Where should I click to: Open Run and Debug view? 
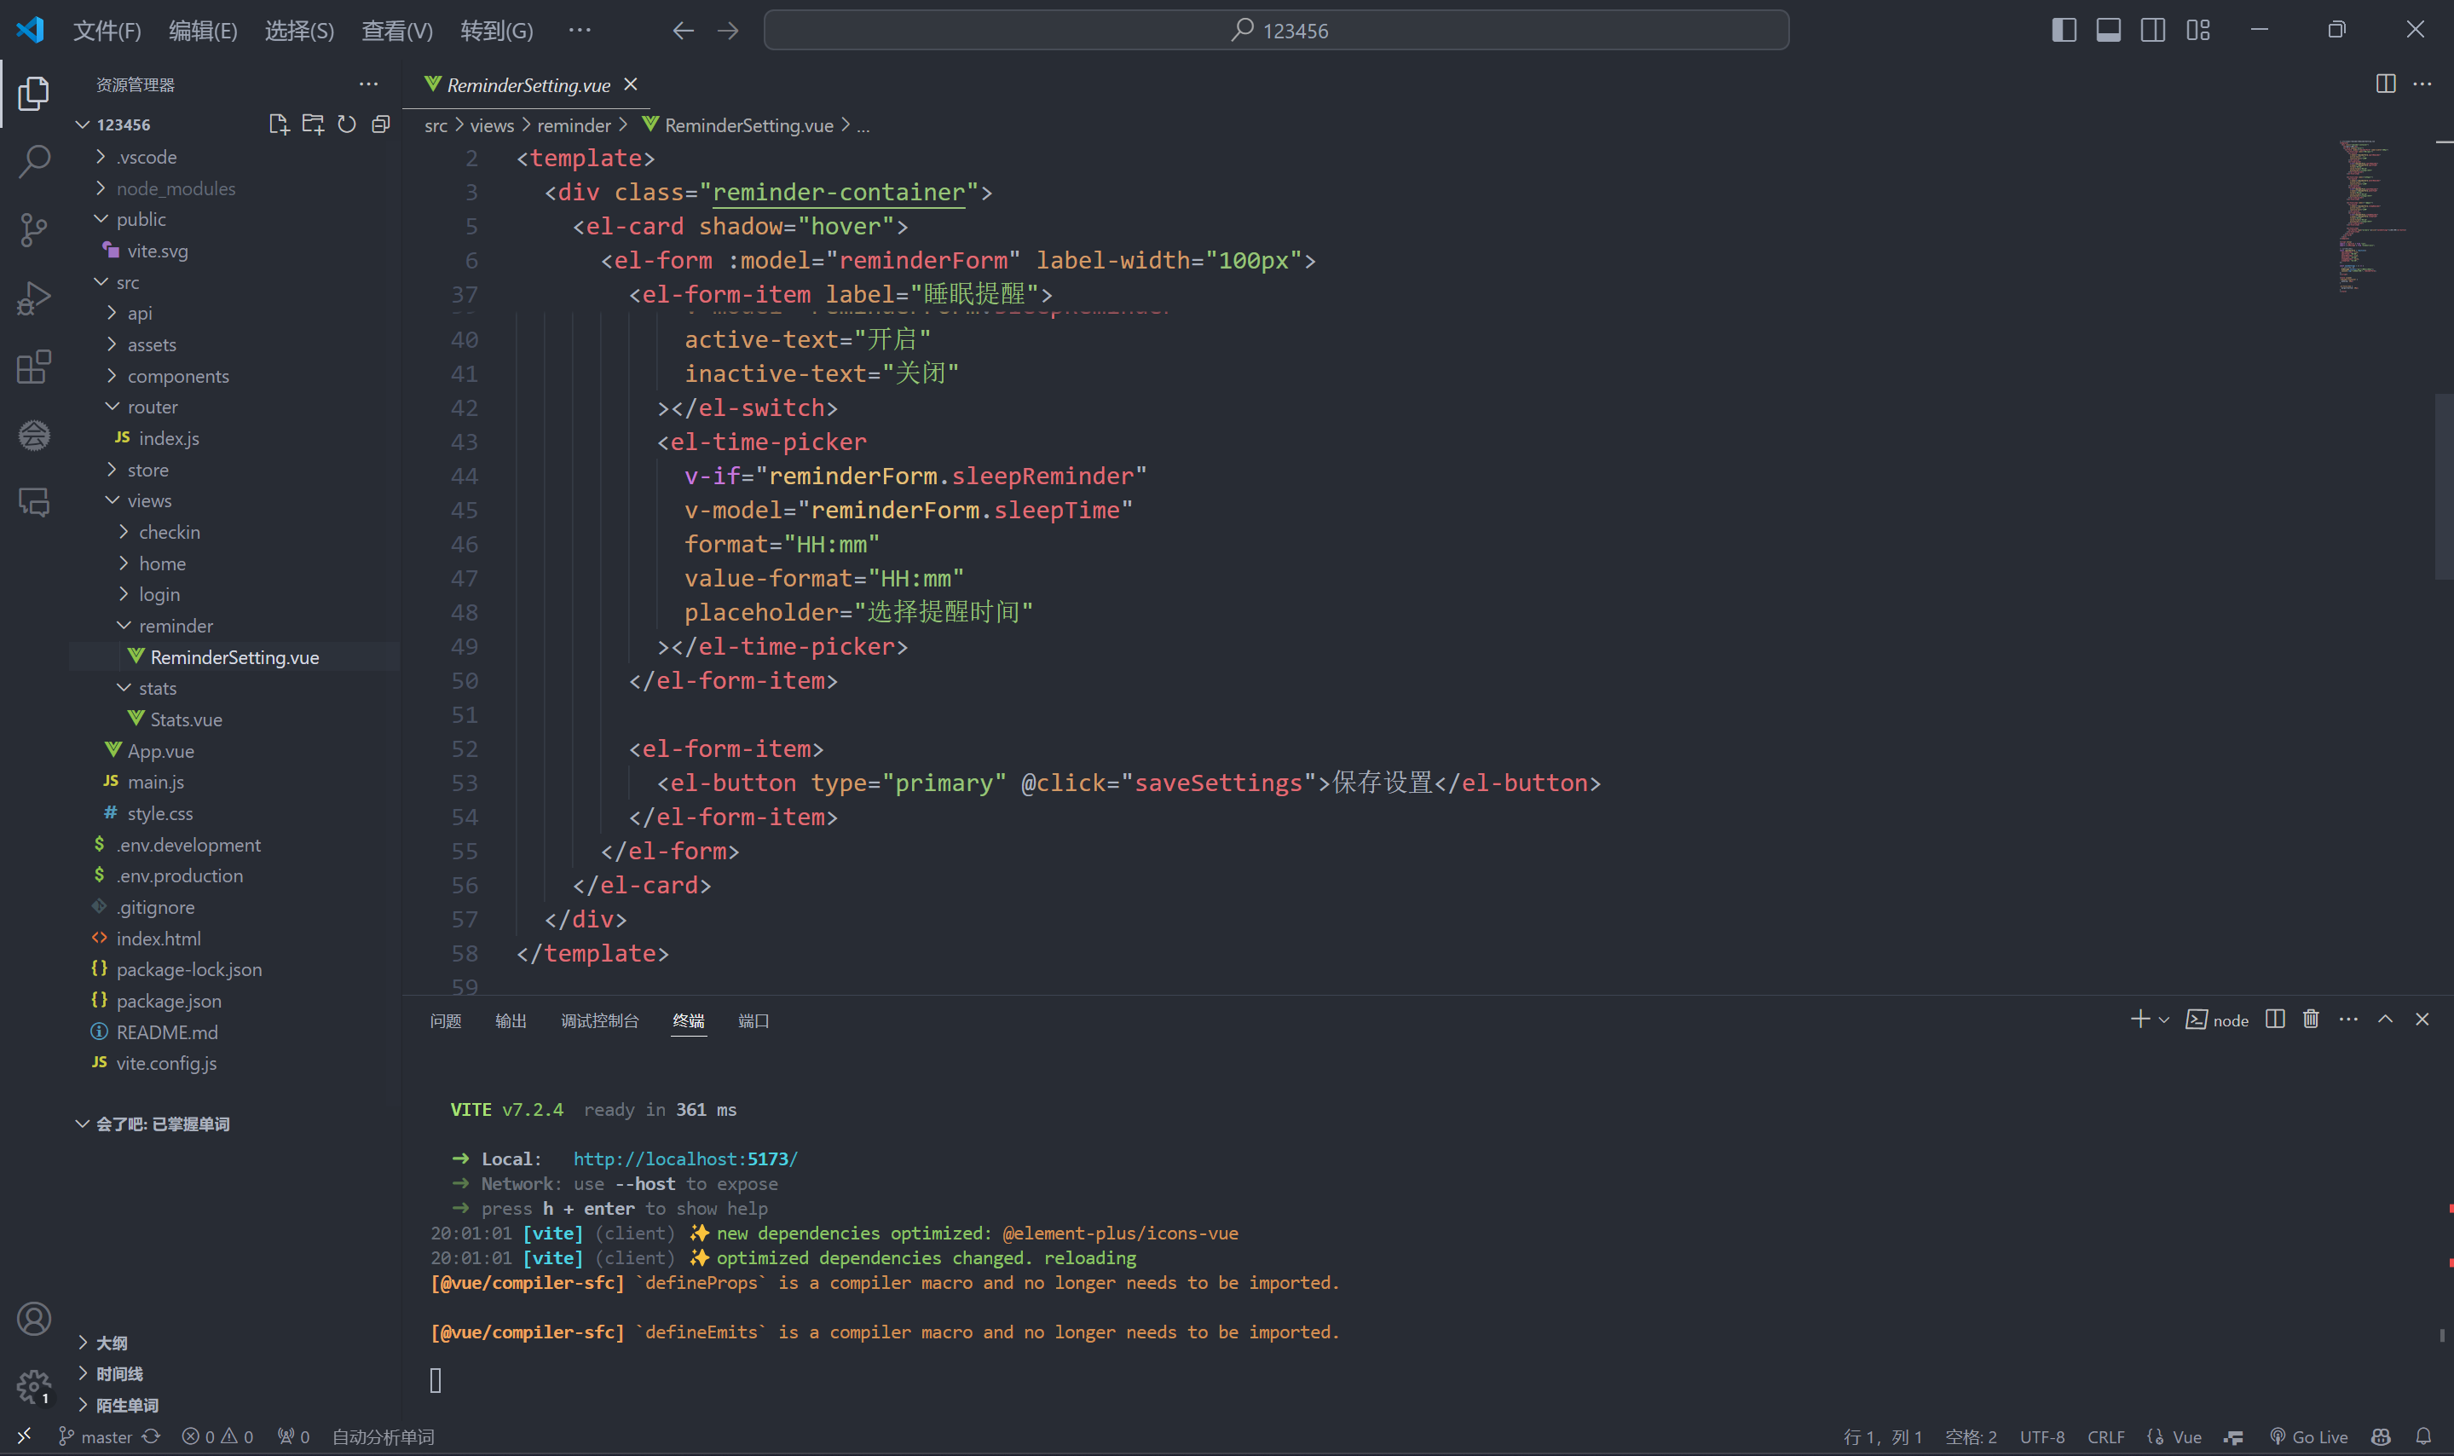tap(34, 298)
